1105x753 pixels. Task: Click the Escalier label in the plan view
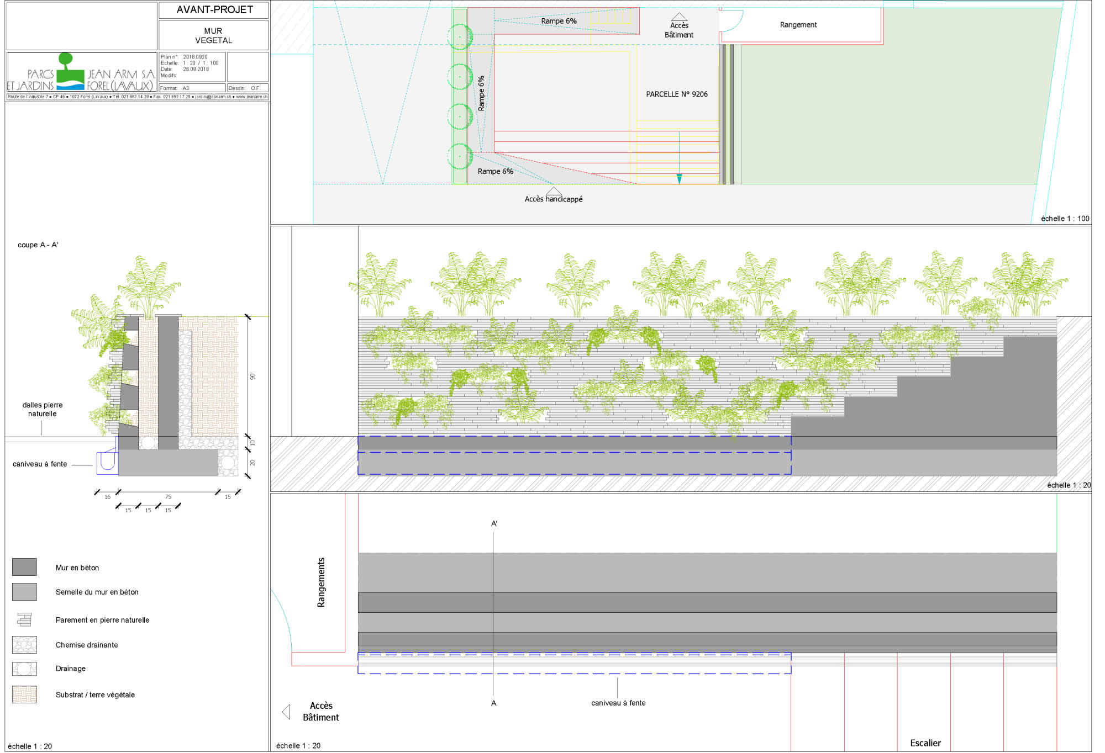tap(925, 743)
